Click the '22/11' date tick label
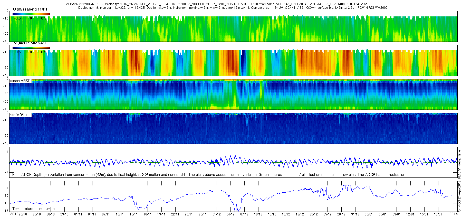This screenshot has width=462, height=218. [175, 214]
